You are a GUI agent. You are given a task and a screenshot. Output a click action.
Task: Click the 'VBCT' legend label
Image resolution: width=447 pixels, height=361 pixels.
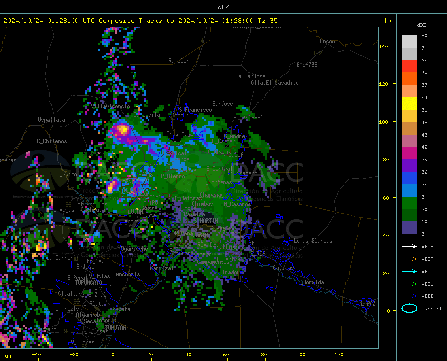(427, 271)
